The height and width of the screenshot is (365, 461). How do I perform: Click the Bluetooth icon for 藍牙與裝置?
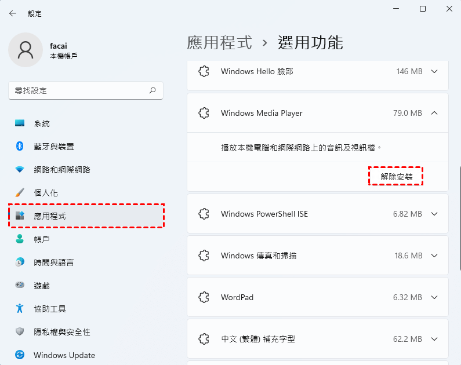(20, 146)
